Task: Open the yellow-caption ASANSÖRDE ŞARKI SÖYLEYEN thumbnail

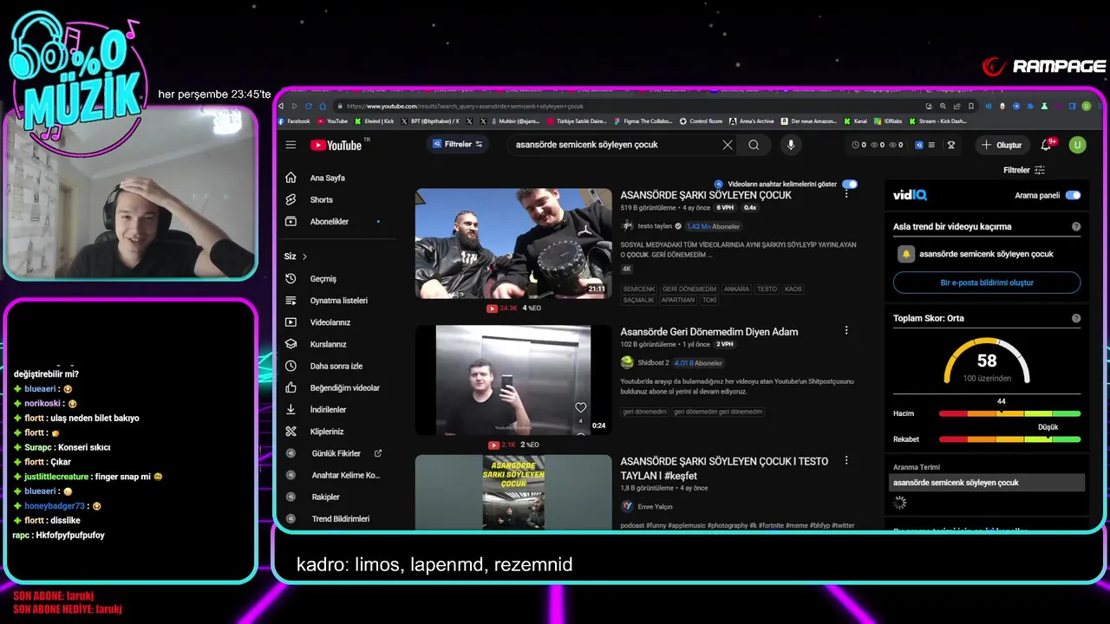Action: click(x=513, y=491)
